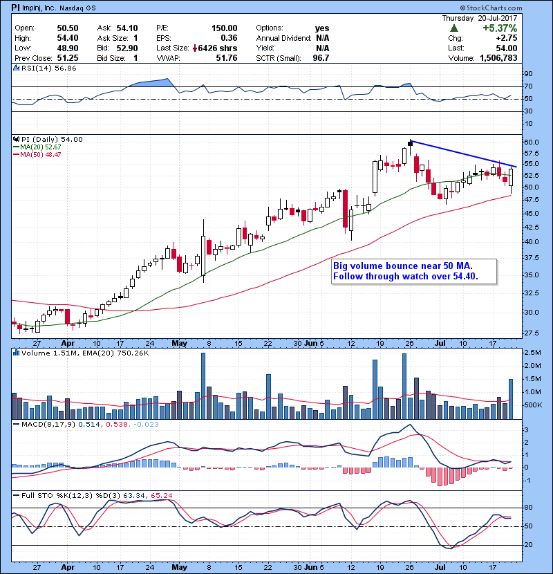This screenshot has width=553, height=574.
Task: Click the volume bars icon beside Volume label
Action: tap(16, 353)
